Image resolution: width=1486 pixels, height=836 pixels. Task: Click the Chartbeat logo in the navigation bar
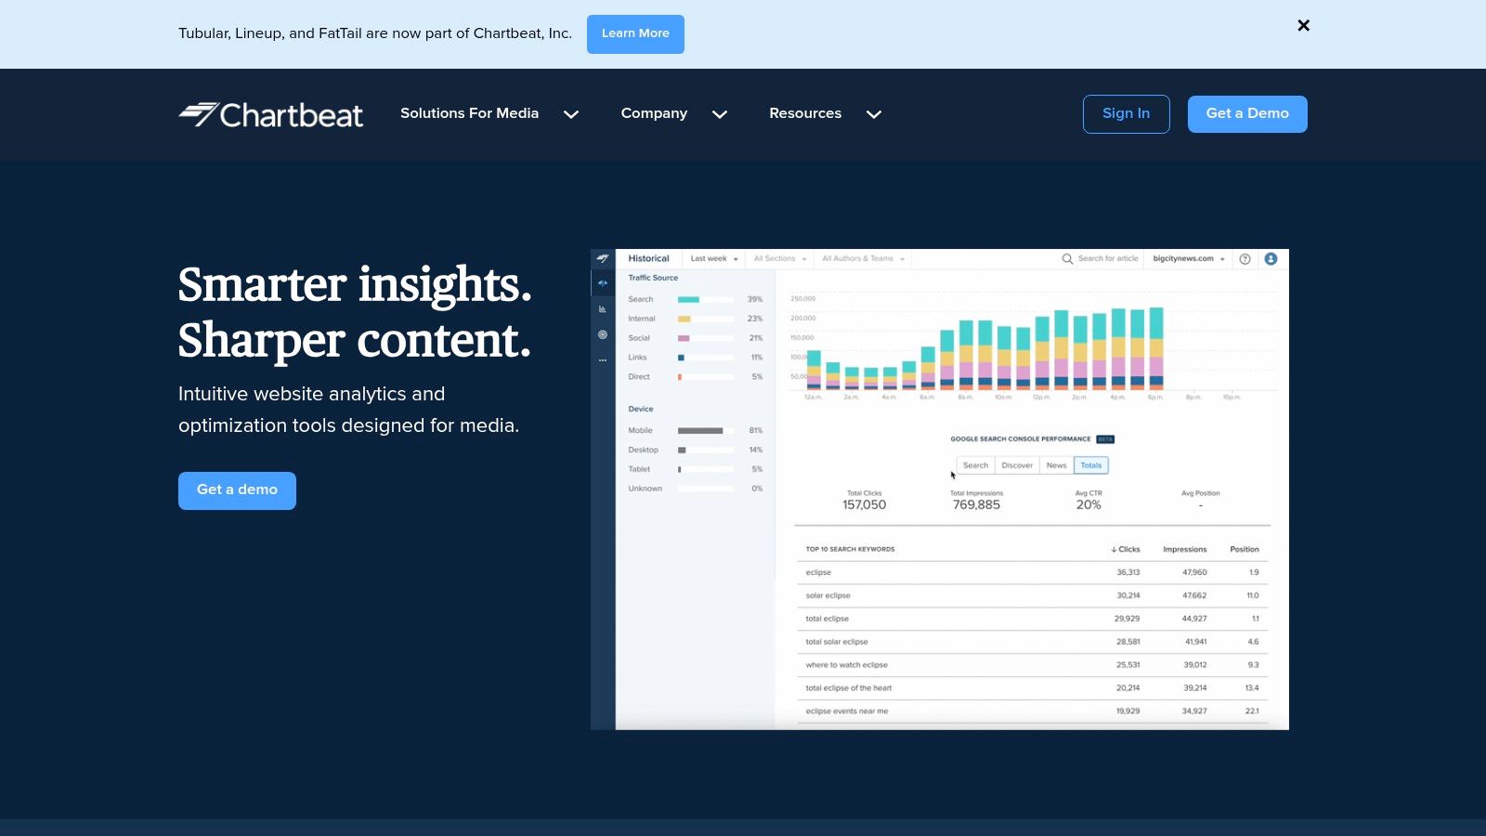(270, 113)
